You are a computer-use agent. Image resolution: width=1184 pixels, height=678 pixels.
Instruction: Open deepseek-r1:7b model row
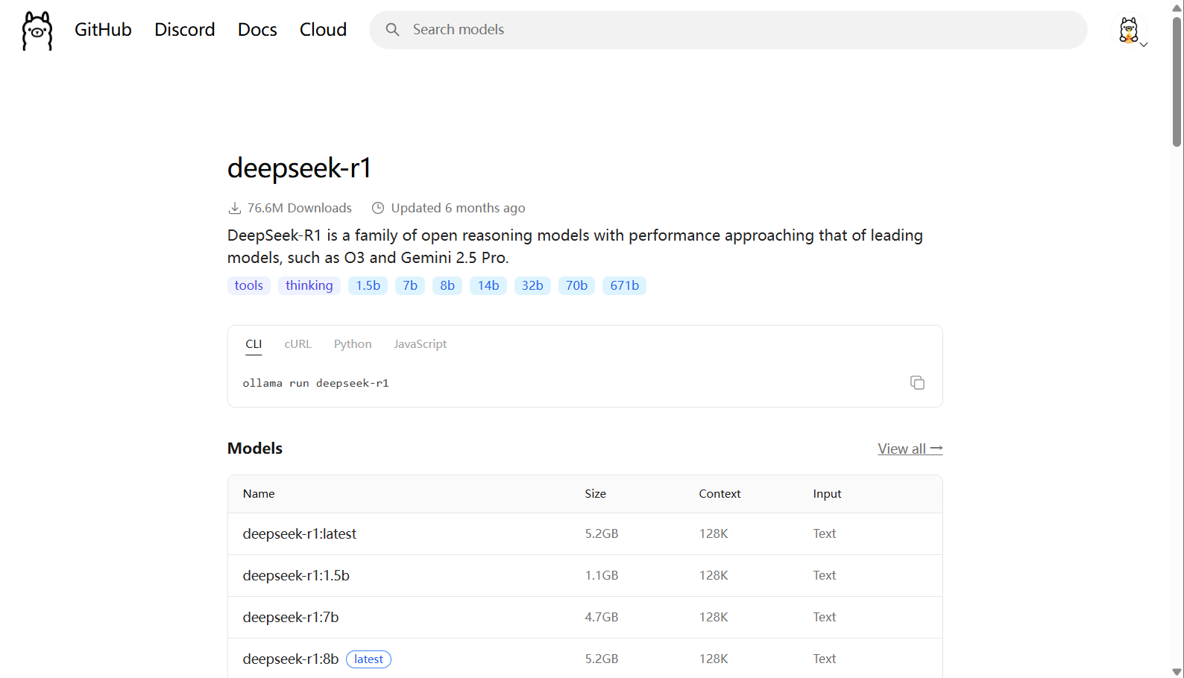click(291, 617)
